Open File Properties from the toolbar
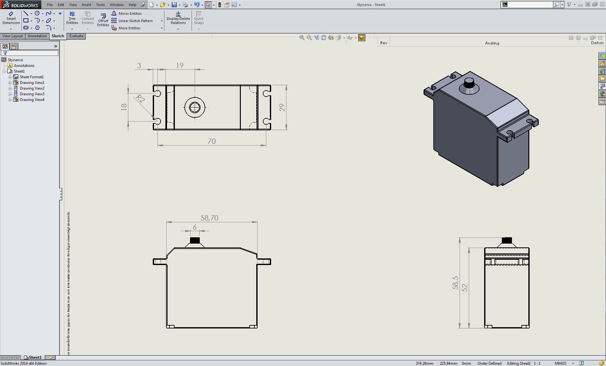The height and width of the screenshot is (366, 606). pos(227,5)
